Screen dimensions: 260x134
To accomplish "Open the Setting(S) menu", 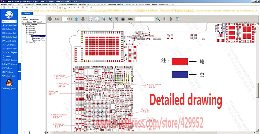I will [29, 5].
